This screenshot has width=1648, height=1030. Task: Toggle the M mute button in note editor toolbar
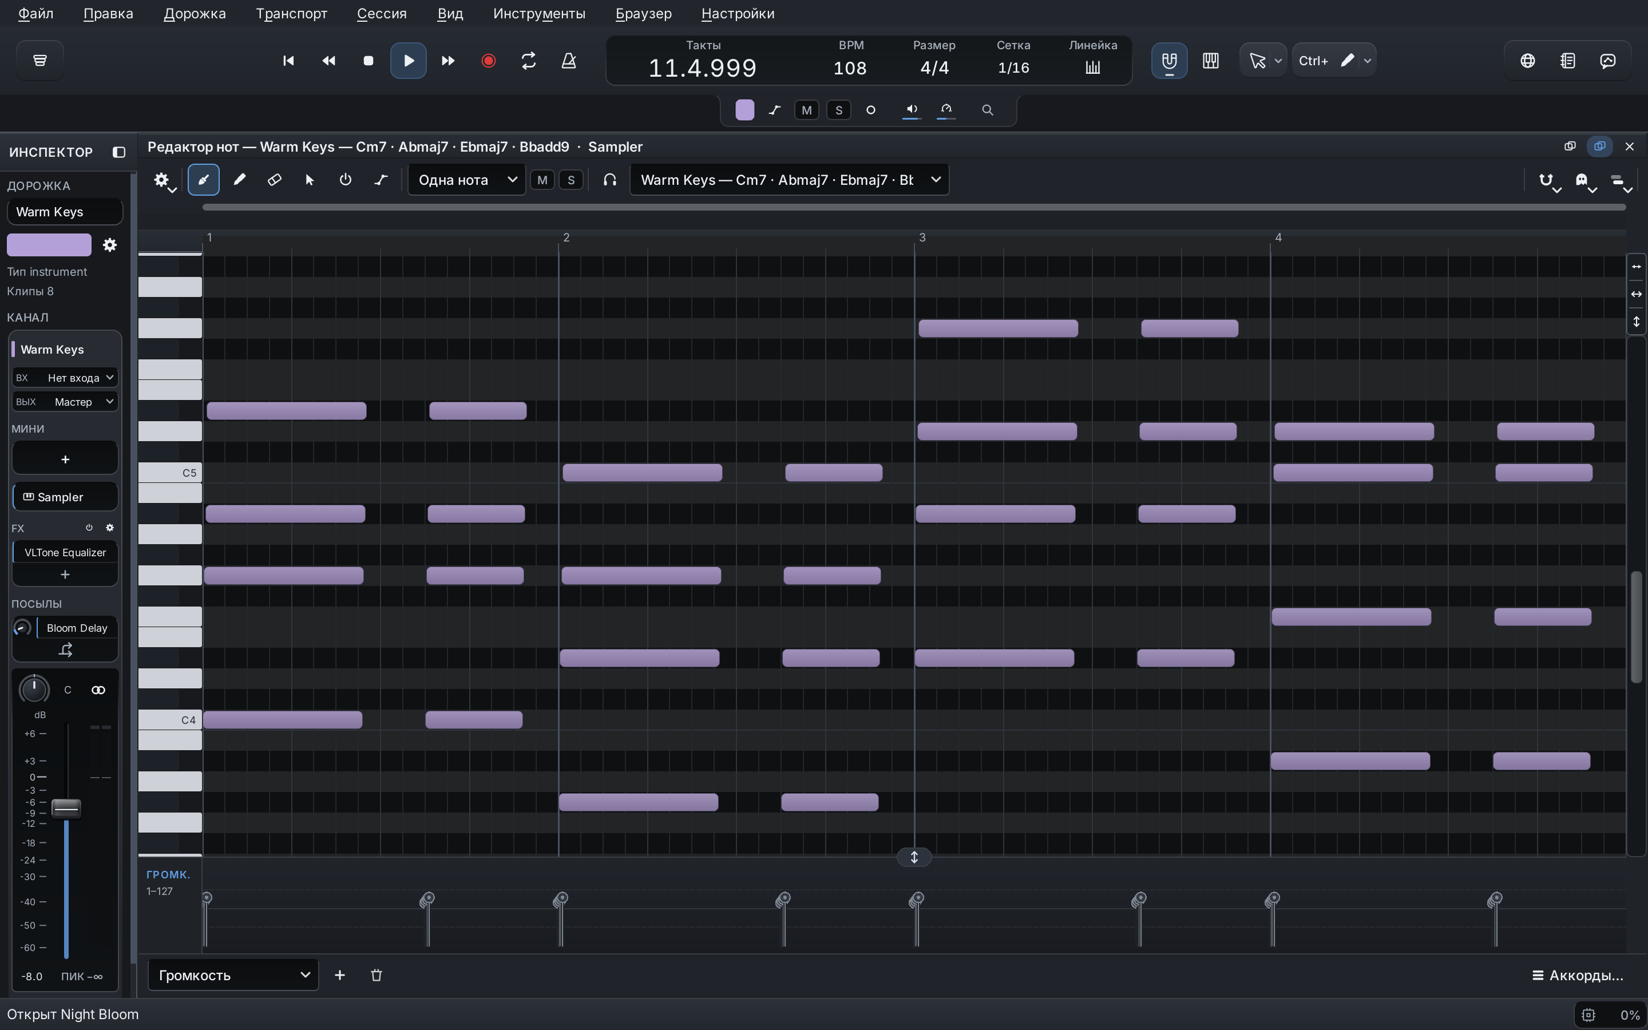[x=542, y=180]
